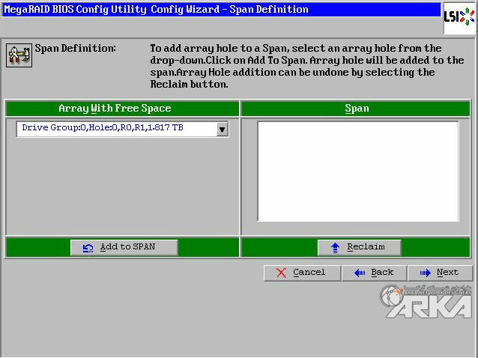The height and width of the screenshot is (358, 478).
Task: Cancel the configuration wizard
Action: (300, 273)
